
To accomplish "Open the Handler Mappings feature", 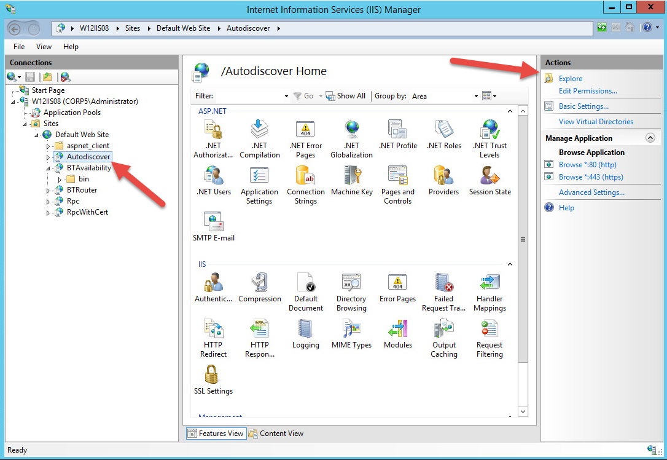I will pos(490,292).
